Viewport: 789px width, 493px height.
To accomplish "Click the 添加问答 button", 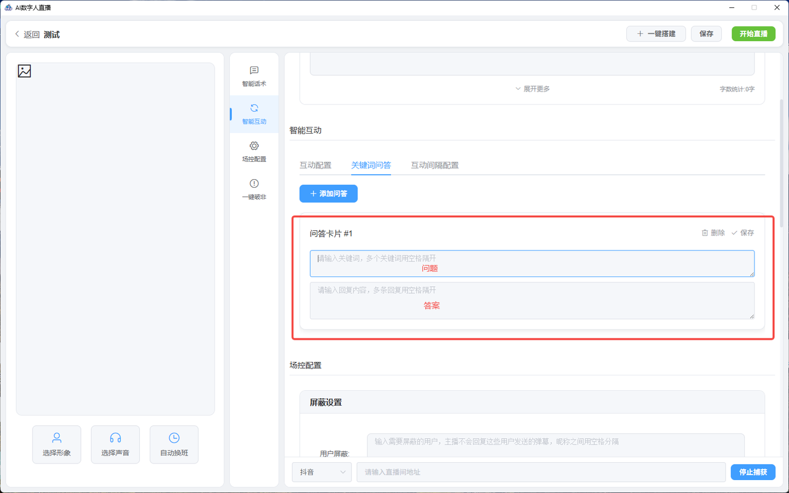I will pyautogui.click(x=329, y=193).
